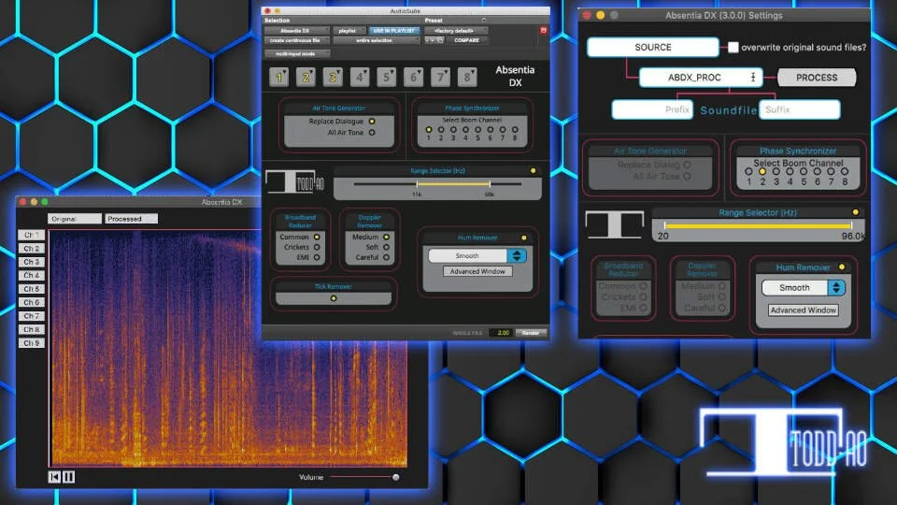Switch to the Processed tab
Image resolution: width=897 pixels, height=505 pixels.
[131, 219]
